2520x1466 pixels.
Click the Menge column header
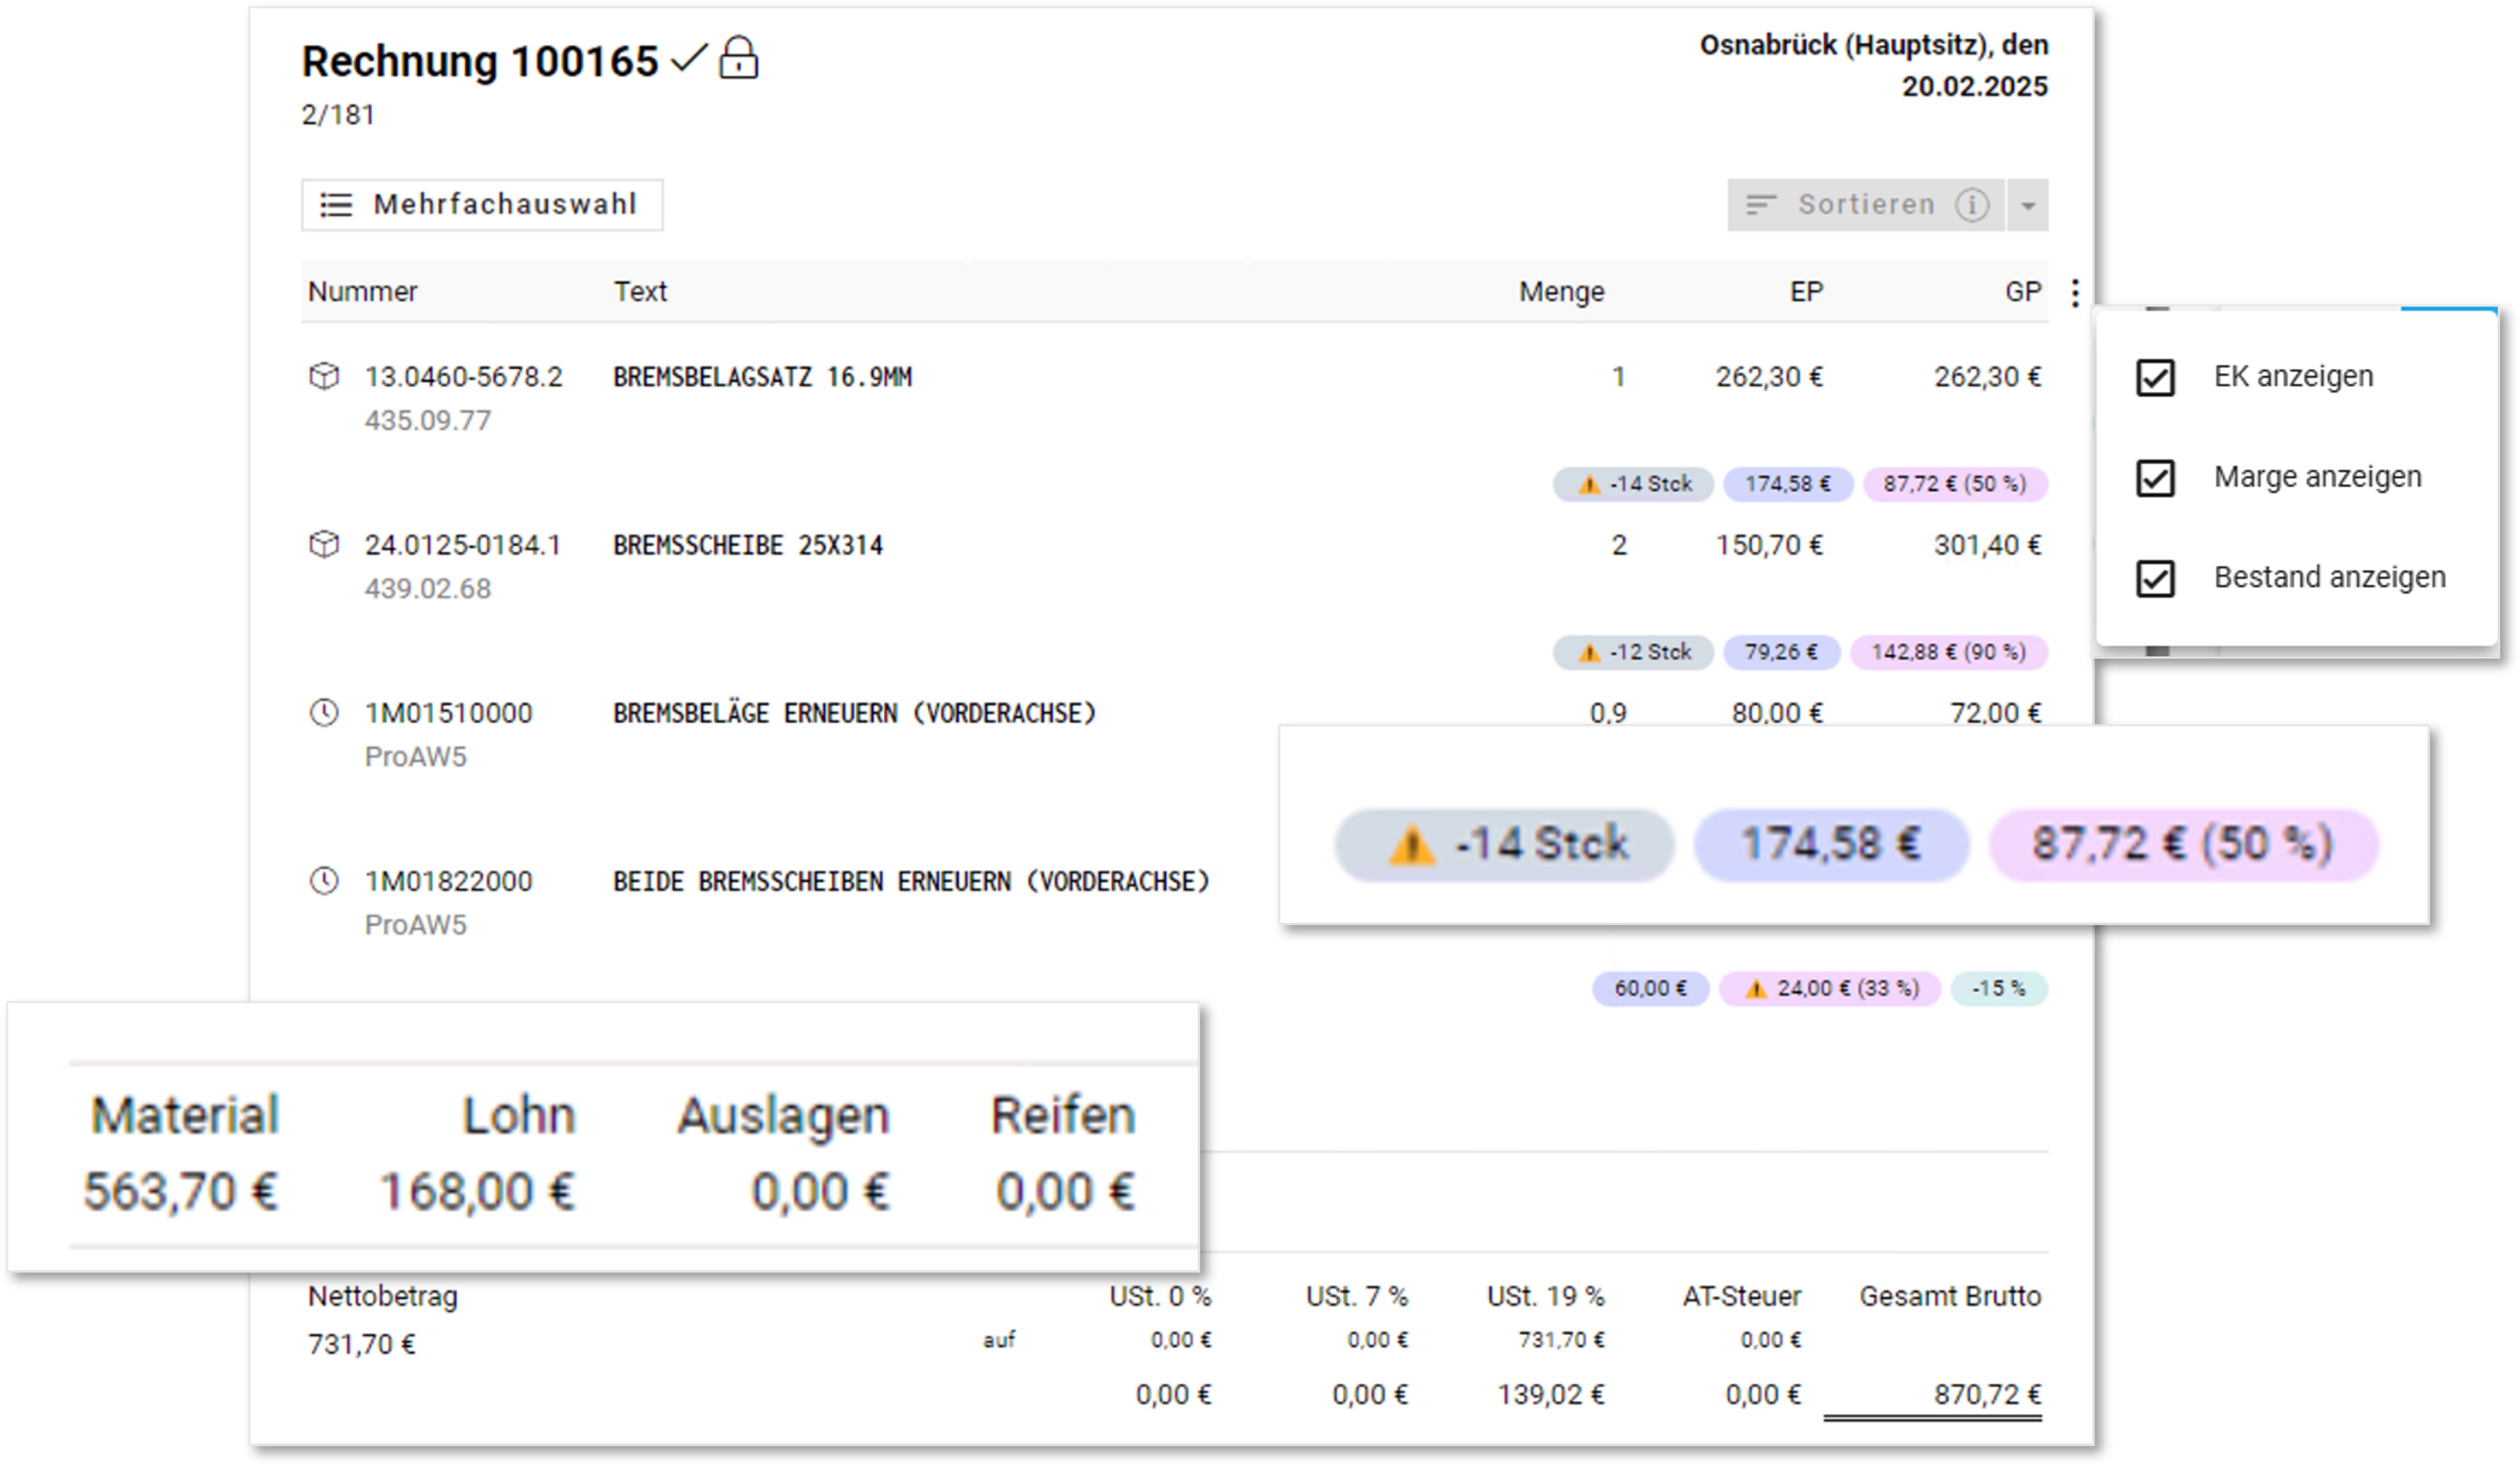coord(1561,292)
